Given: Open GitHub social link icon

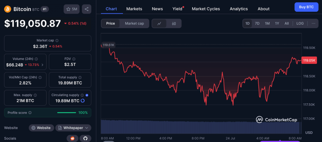Looking at the screenshot, I should pos(85,138).
